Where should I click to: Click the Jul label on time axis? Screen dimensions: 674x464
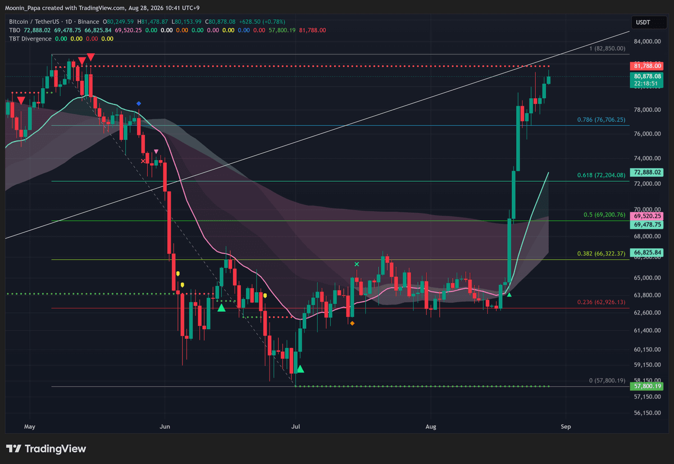(x=296, y=427)
